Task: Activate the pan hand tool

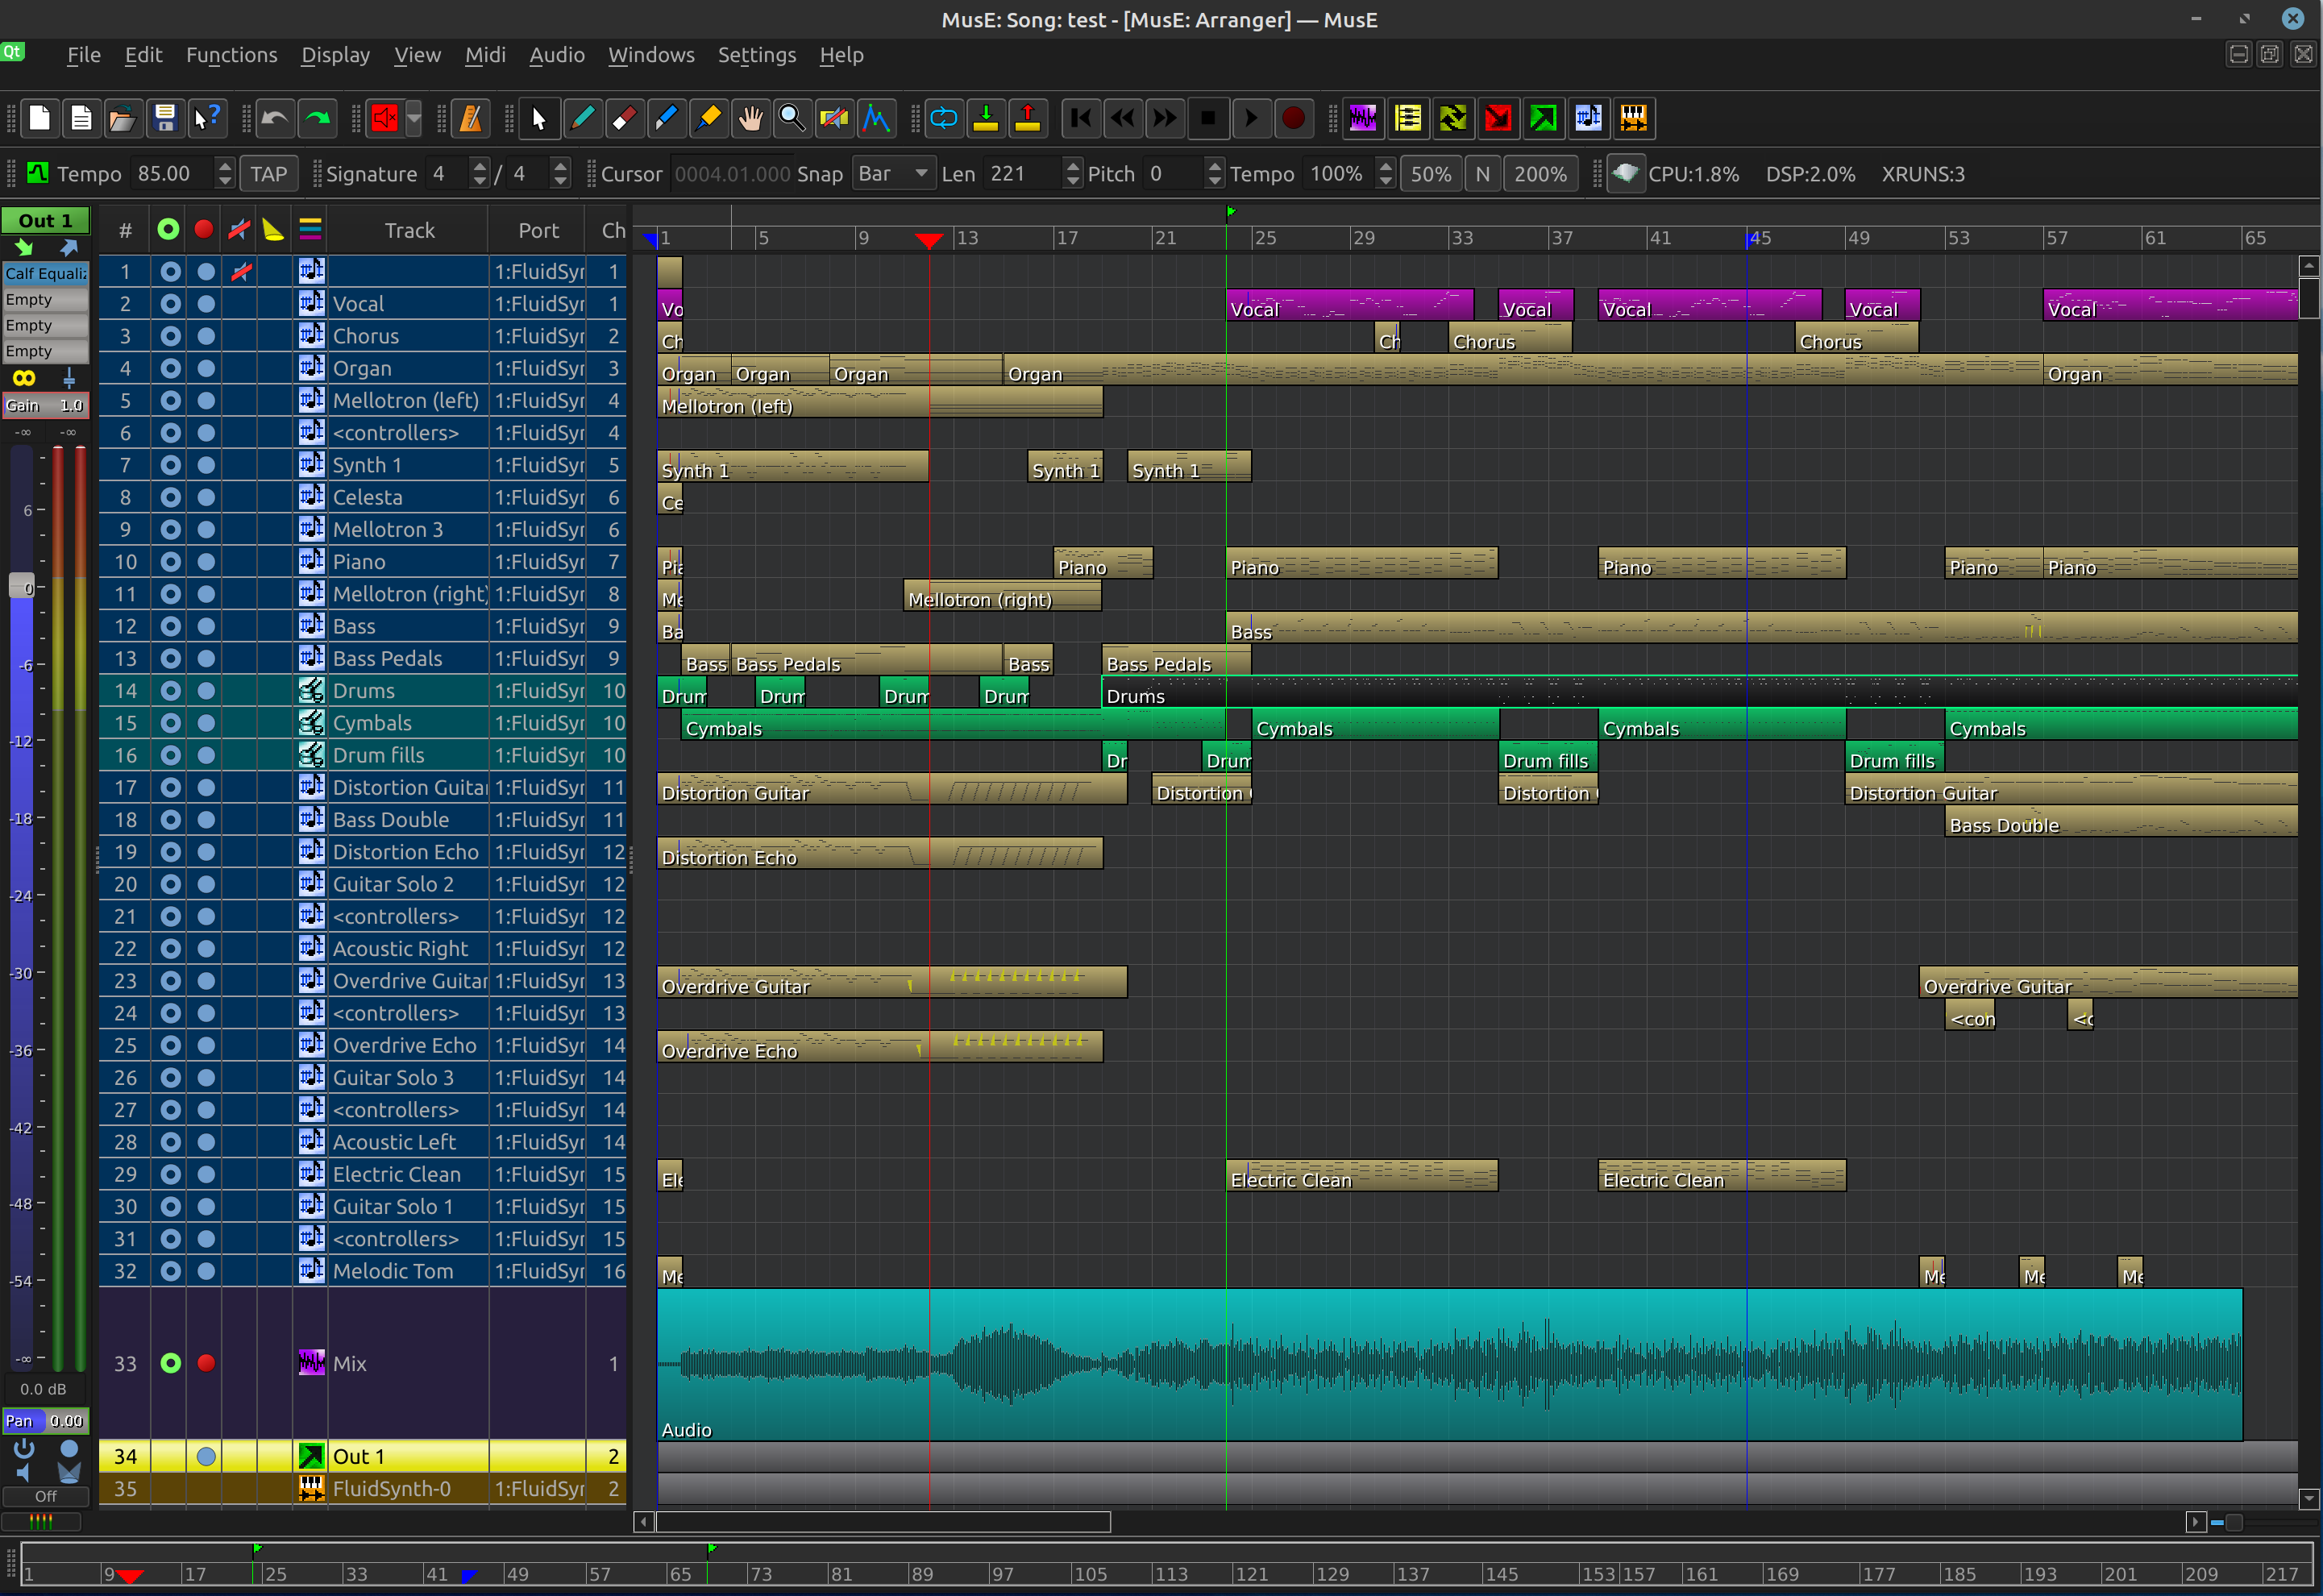Action: [x=750, y=119]
